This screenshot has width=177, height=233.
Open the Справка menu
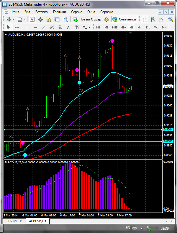106,12
